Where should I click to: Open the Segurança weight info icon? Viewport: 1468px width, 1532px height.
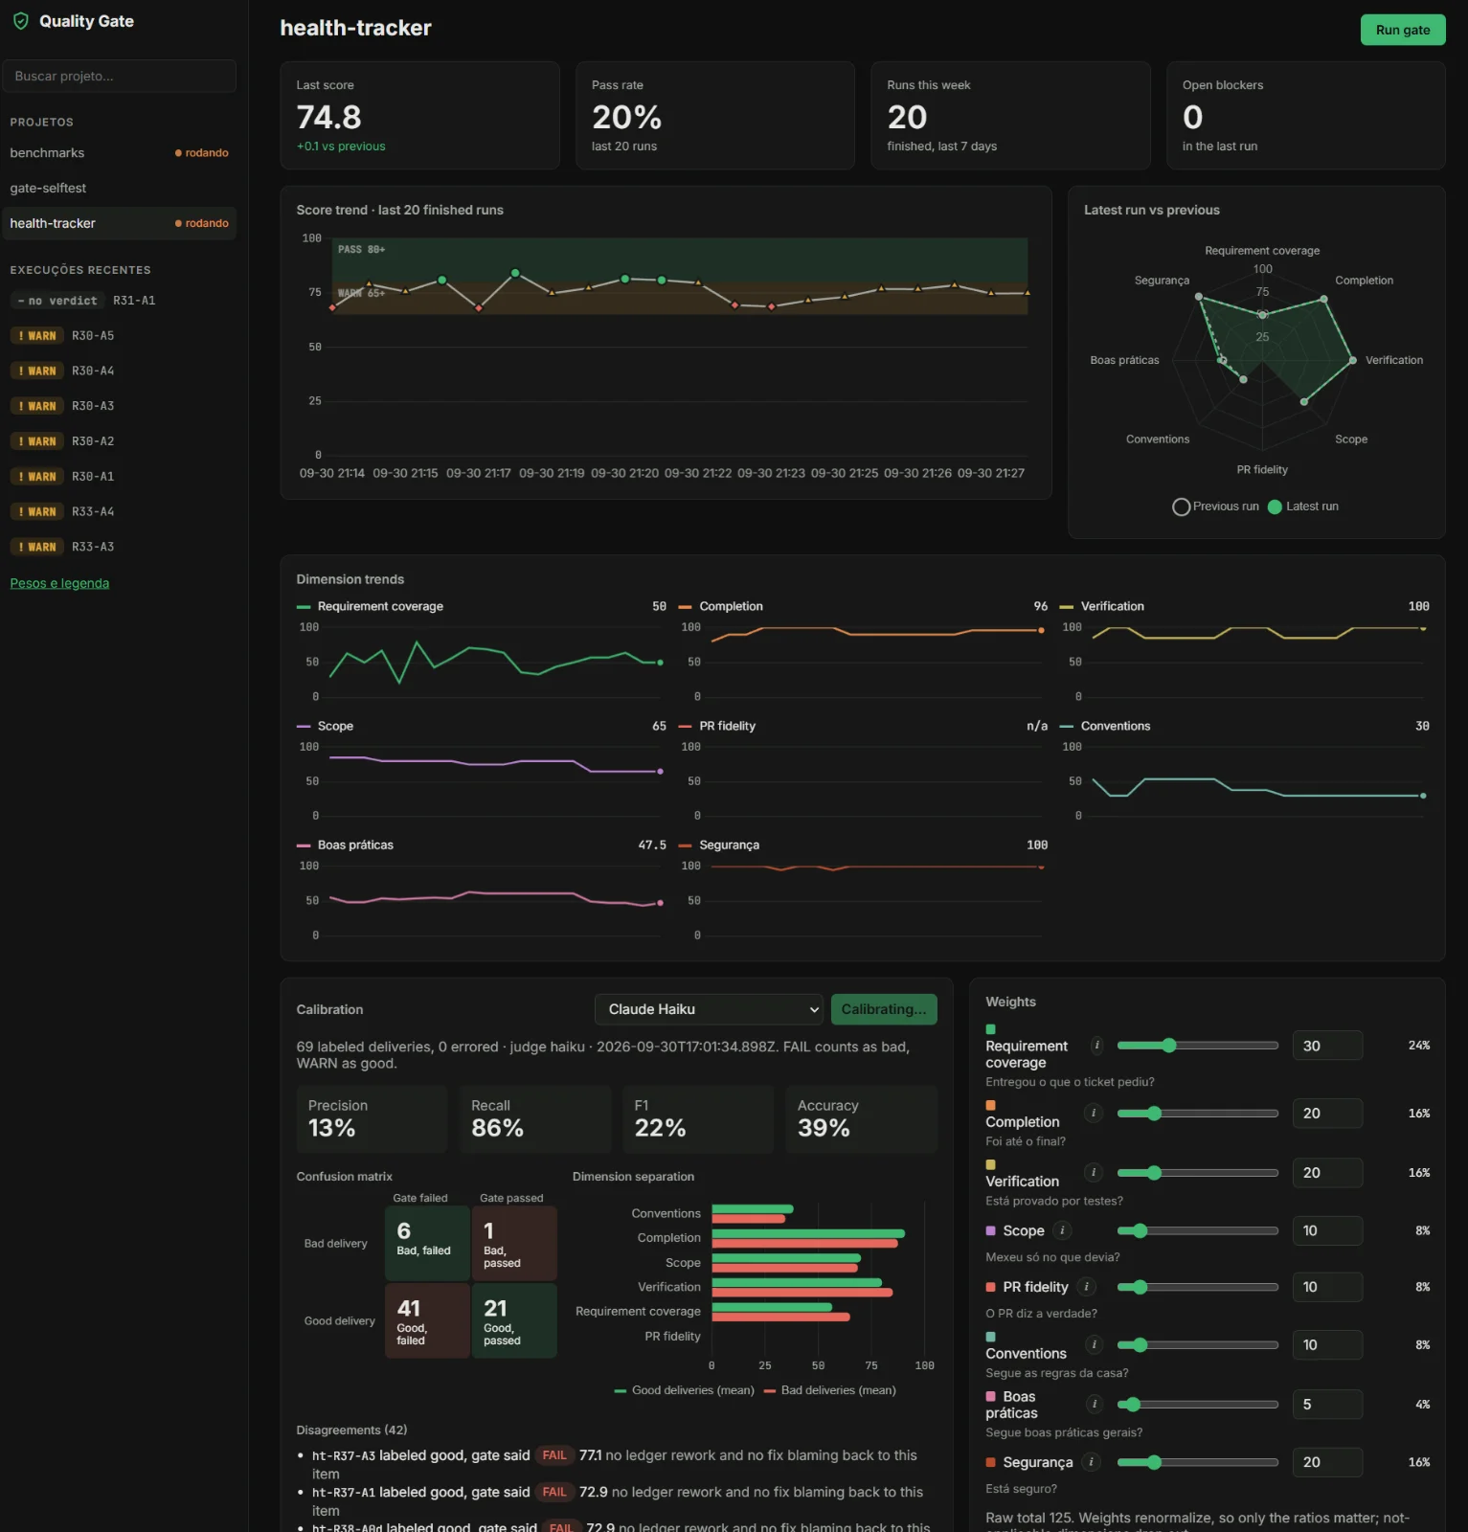[x=1091, y=1462]
